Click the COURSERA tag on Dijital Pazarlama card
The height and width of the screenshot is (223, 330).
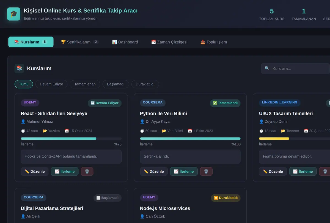pyautogui.click(x=34, y=198)
